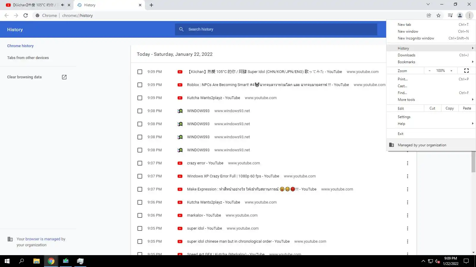
Task: Open more actions for Make Expression entry
Action: 408,189
